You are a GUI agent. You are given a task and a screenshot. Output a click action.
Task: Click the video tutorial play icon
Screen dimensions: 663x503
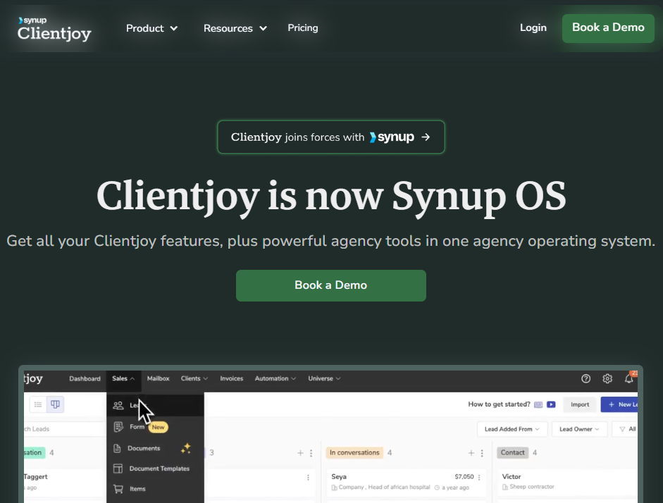point(551,404)
